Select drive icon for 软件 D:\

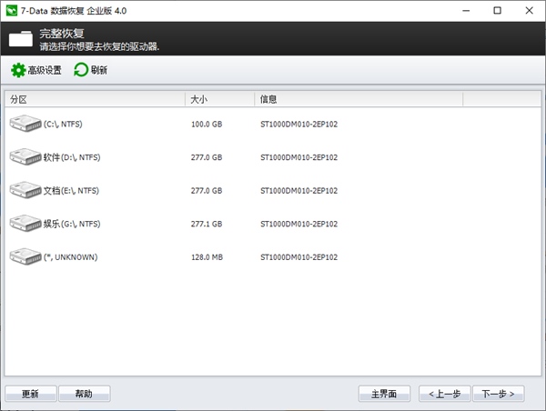coord(25,156)
